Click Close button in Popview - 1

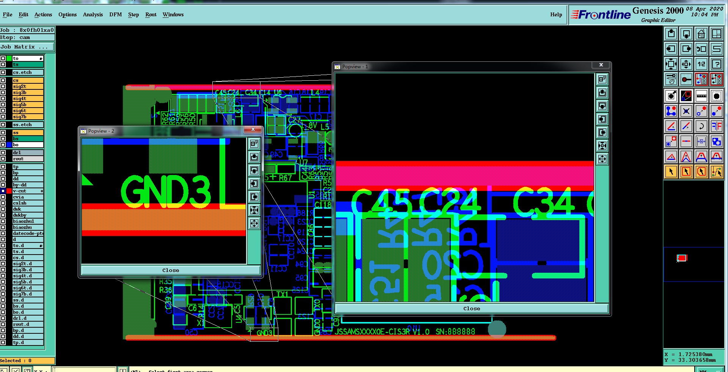pos(471,308)
